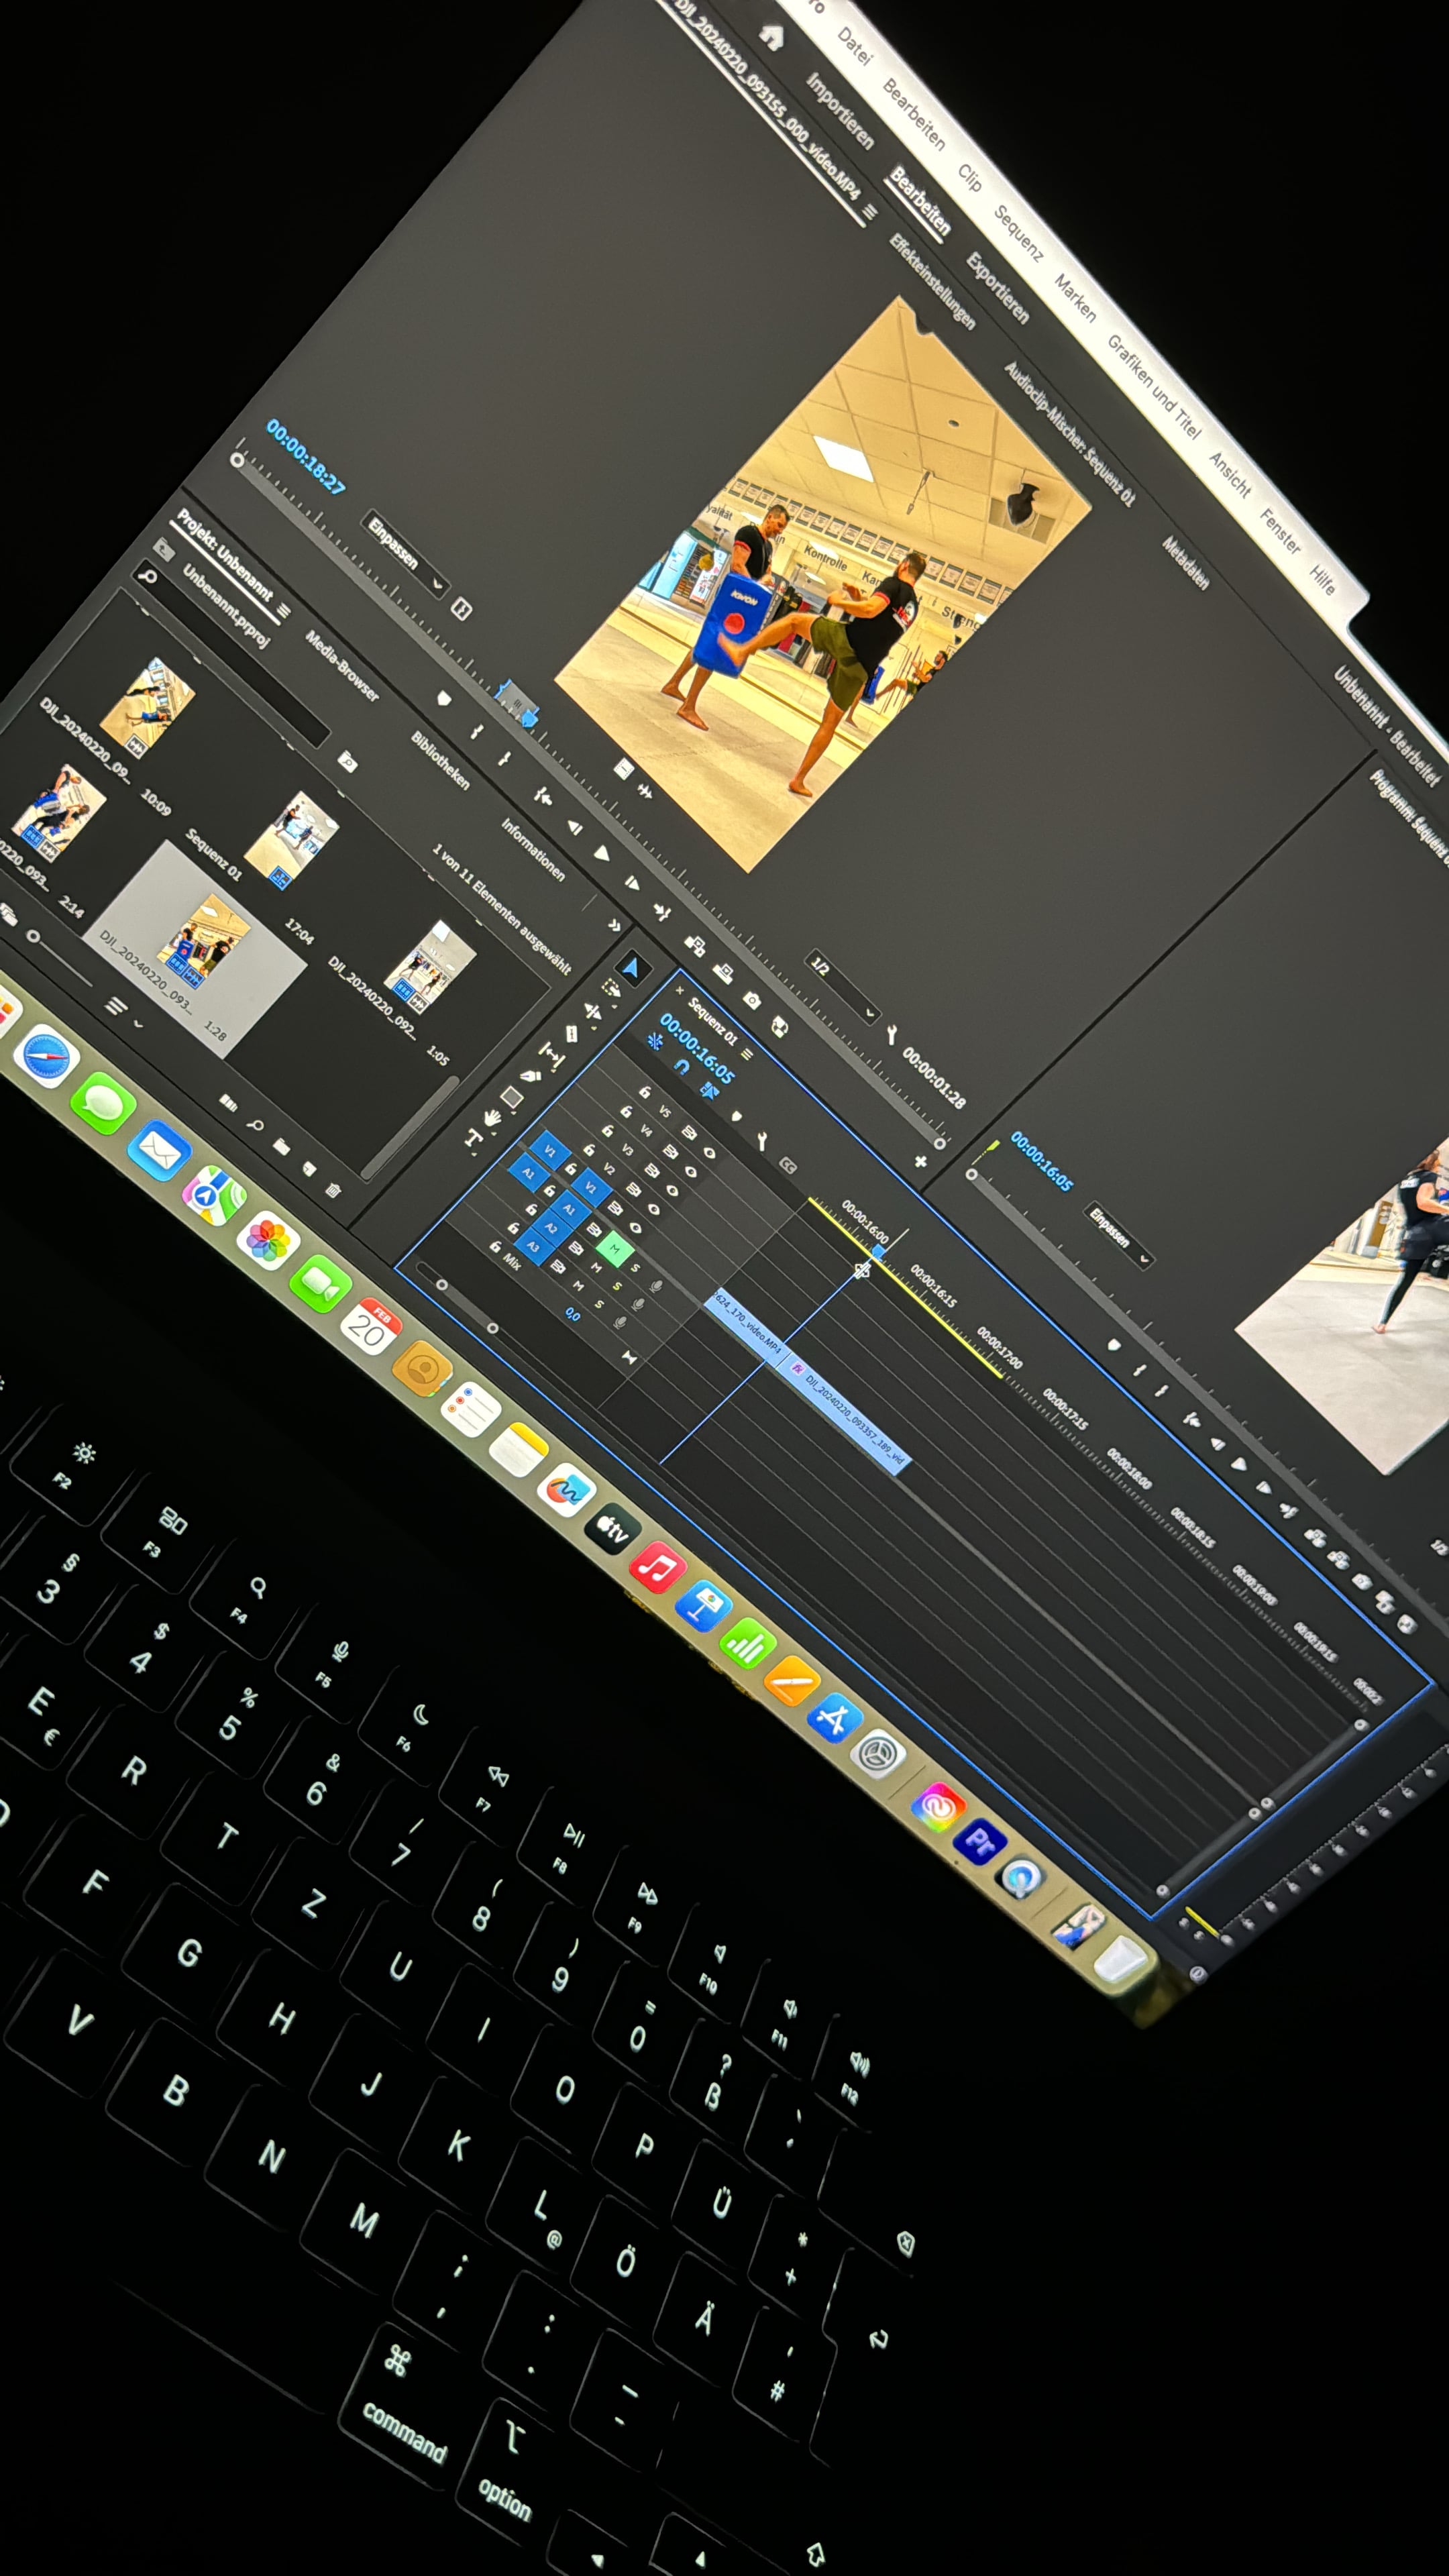This screenshot has width=1449, height=2576.
Task: Expand hidden Project panel tabs chevron
Action: [614, 925]
